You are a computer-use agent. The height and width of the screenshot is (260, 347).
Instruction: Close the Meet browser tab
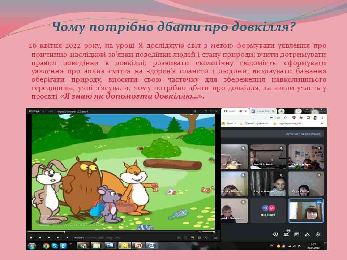point(245,111)
